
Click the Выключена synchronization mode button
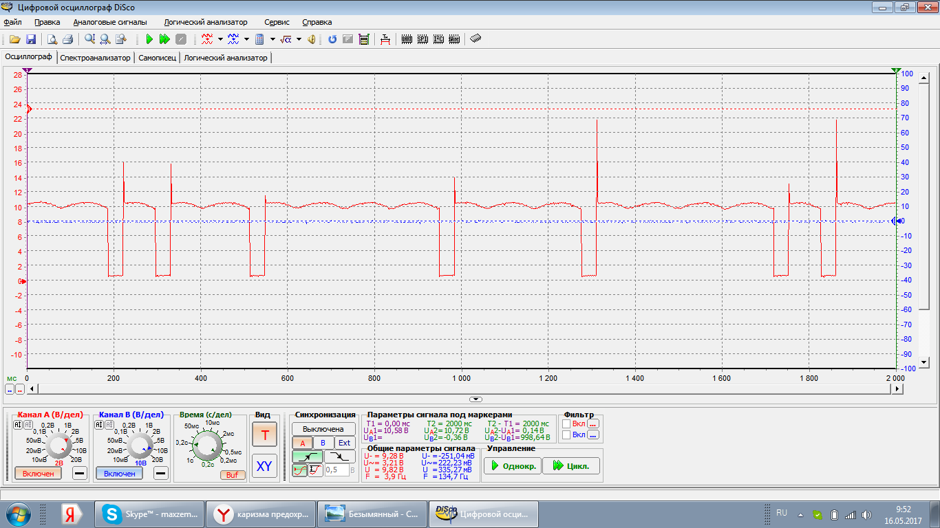tap(323, 429)
